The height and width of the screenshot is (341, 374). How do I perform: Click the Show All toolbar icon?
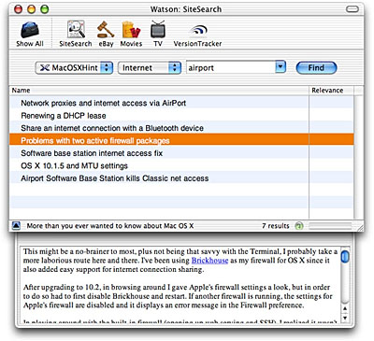click(30, 34)
